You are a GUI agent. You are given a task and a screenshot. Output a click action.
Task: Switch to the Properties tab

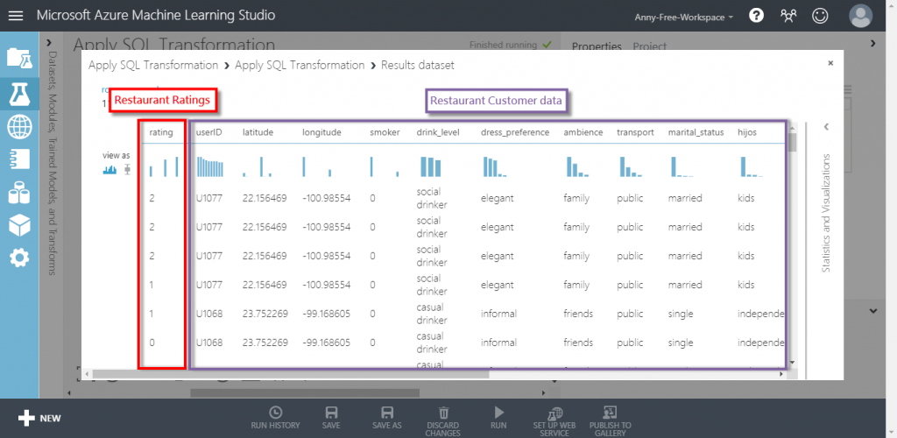click(x=597, y=47)
